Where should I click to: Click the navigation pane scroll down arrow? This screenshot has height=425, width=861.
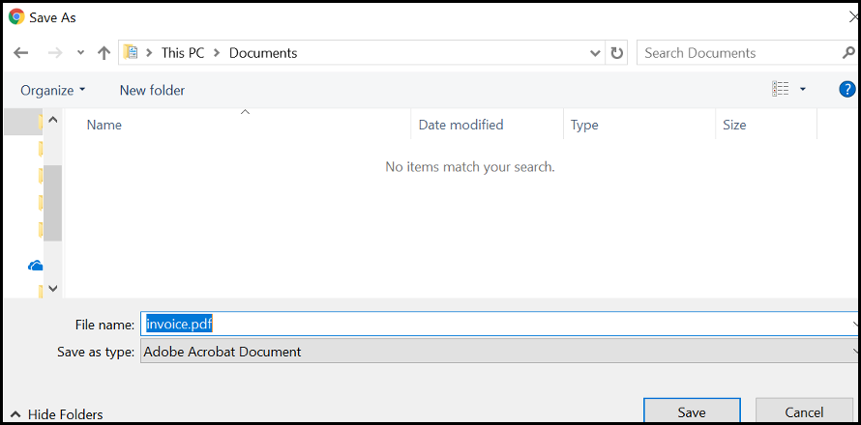53,287
